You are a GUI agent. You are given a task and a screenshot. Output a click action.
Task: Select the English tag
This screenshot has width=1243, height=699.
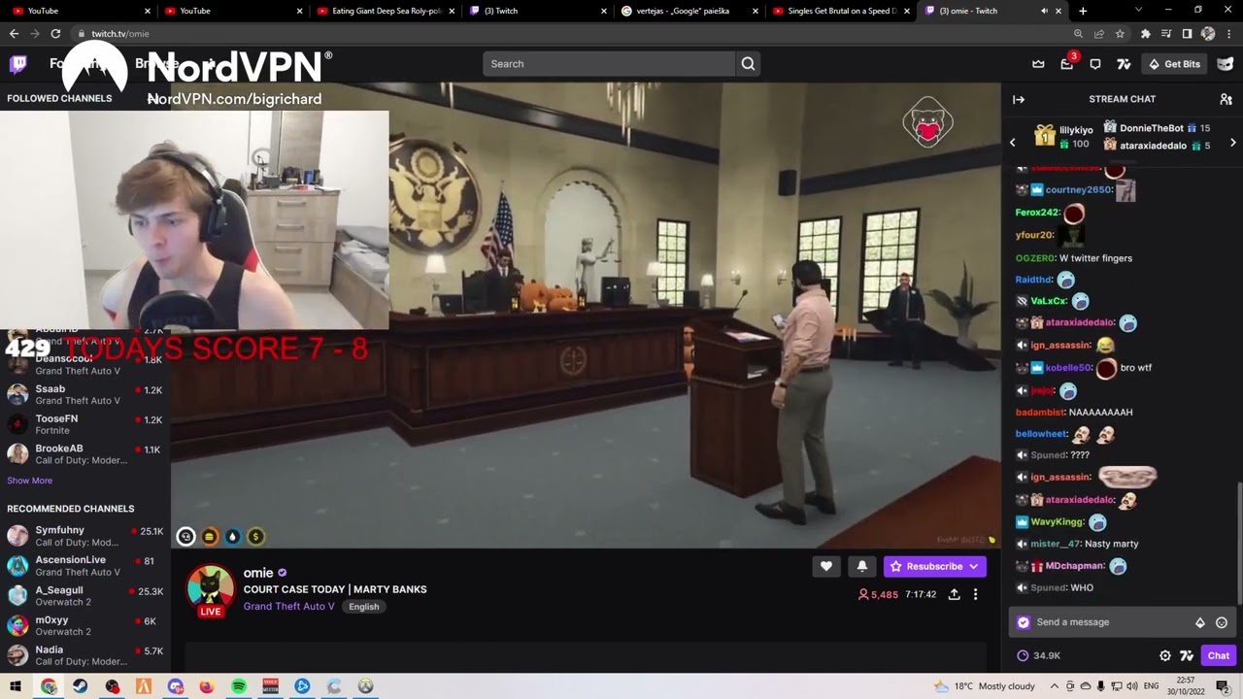click(364, 607)
